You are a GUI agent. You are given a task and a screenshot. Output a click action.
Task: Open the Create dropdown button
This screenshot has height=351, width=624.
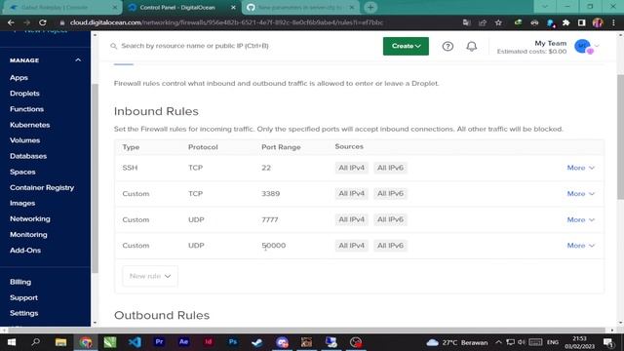(406, 46)
